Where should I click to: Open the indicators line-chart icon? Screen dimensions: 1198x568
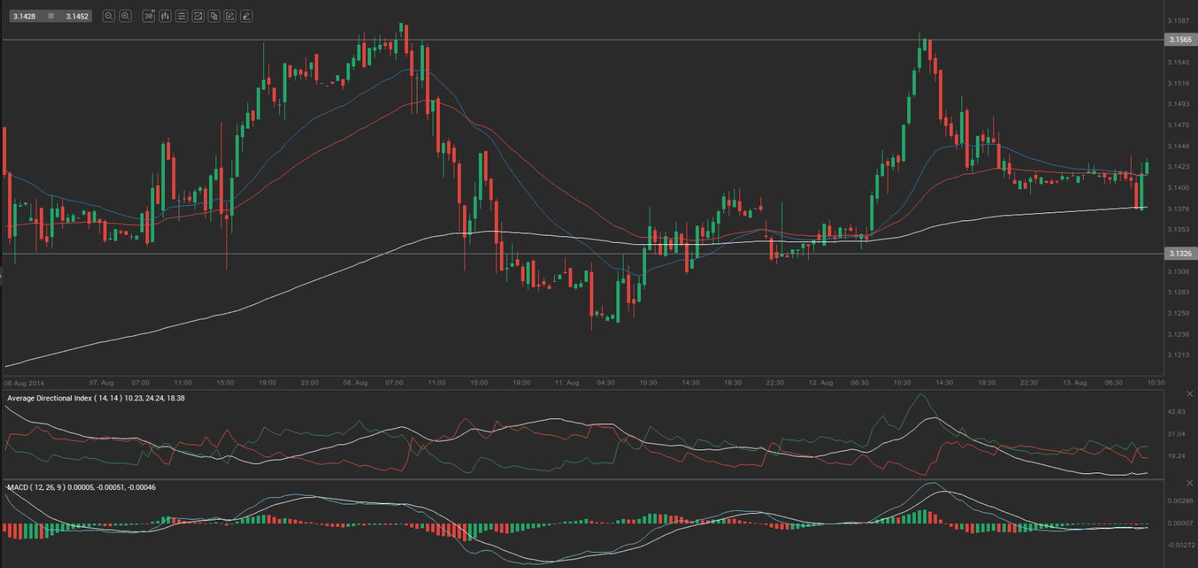point(197,16)
